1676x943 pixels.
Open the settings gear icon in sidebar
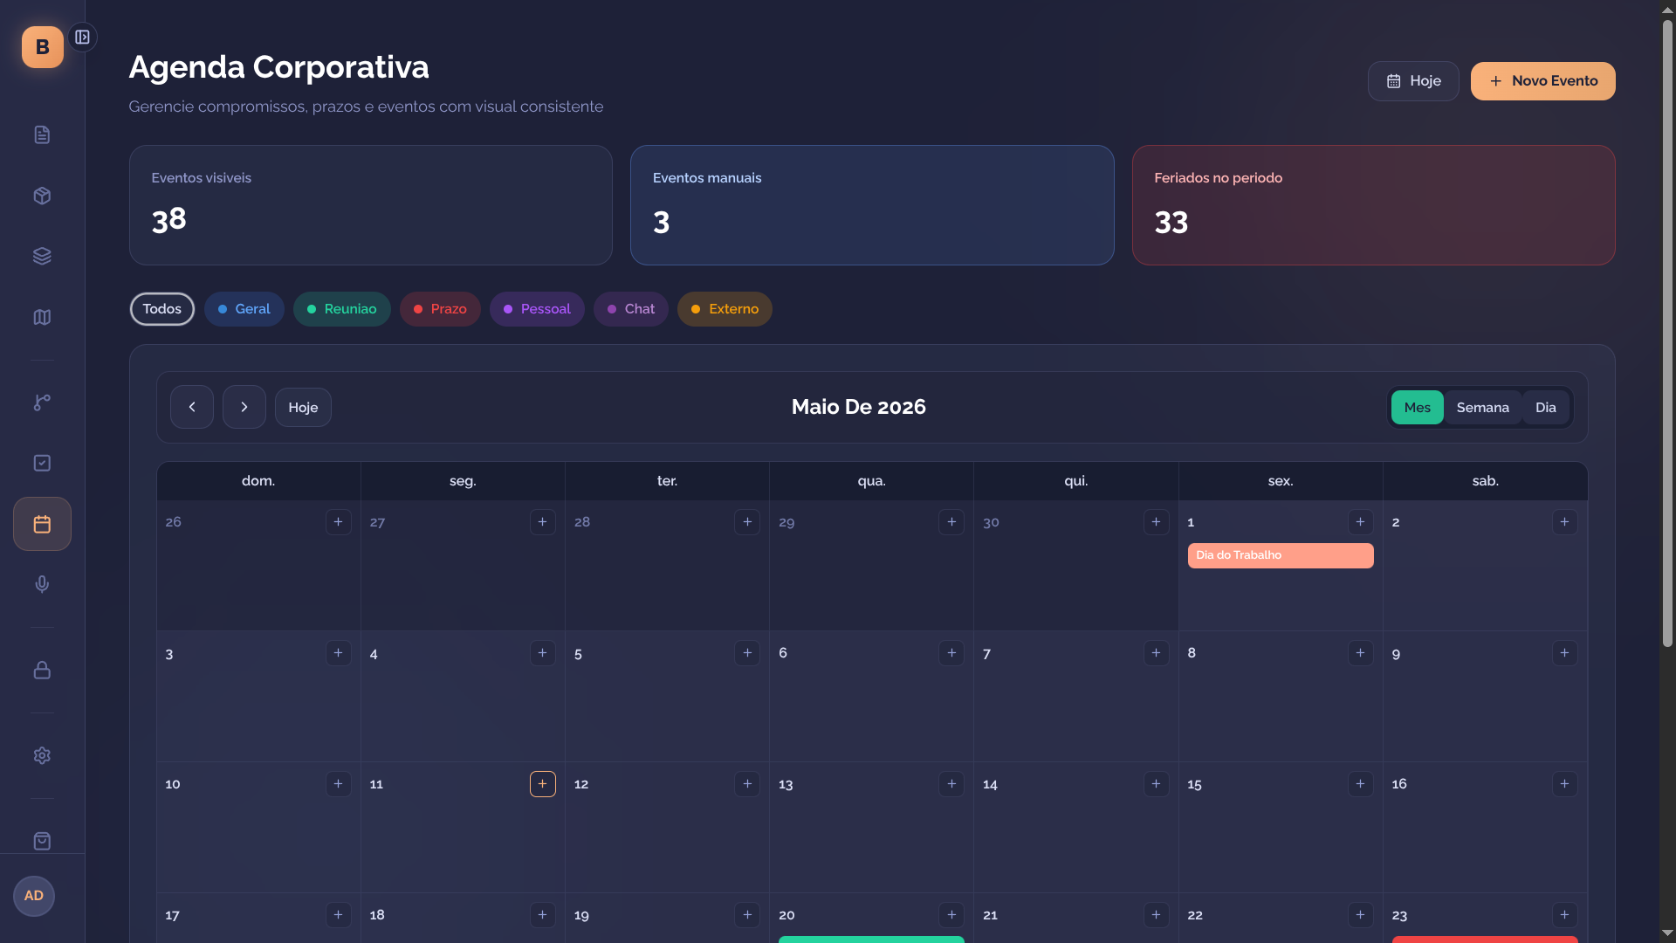pos(42,755)
